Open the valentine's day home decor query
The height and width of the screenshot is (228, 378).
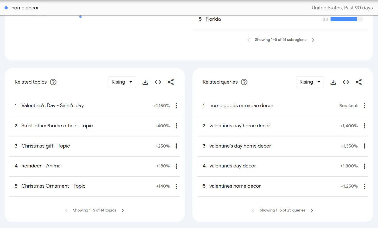(x=240, y=146)
